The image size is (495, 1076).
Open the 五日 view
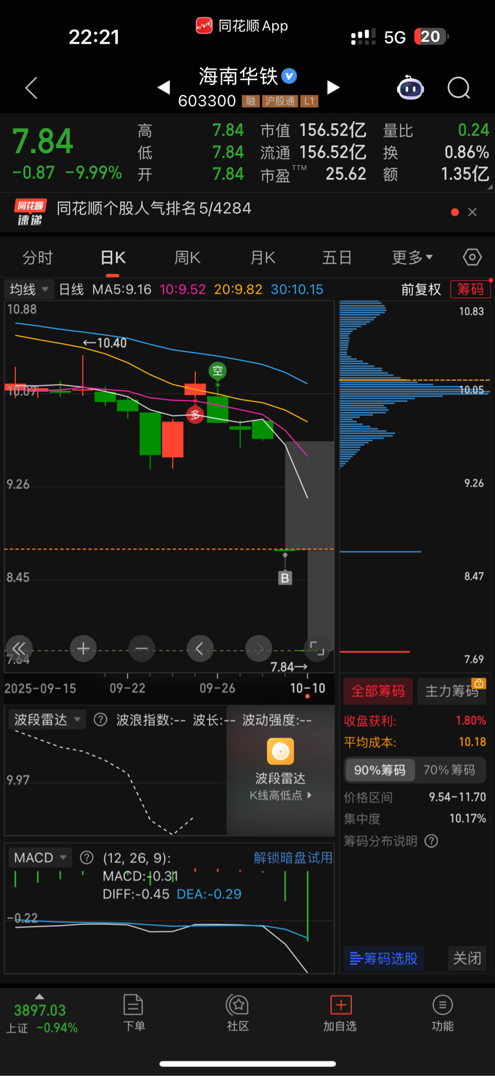[x=337, y=258]
